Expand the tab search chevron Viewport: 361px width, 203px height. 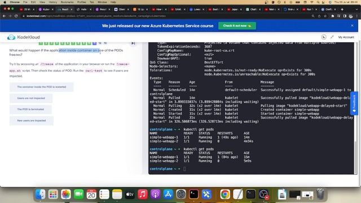point(357,10)
